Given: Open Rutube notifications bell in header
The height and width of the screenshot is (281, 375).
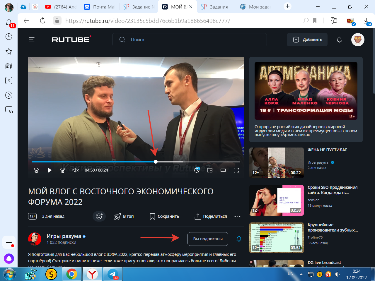Looking at the screenshot, I should (x=339, y=40).
